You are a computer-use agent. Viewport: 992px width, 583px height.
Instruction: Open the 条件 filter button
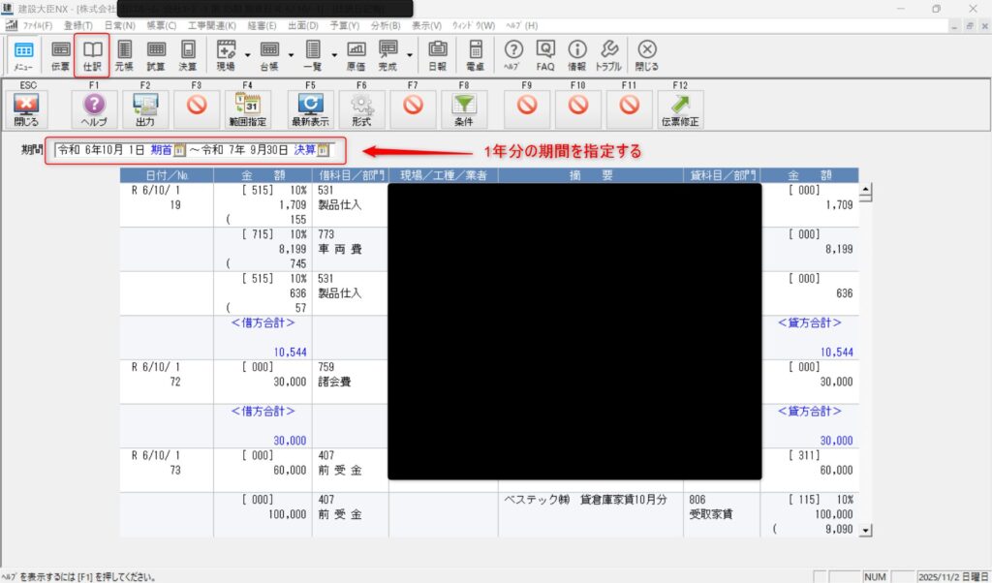click(x=464, y=109)
